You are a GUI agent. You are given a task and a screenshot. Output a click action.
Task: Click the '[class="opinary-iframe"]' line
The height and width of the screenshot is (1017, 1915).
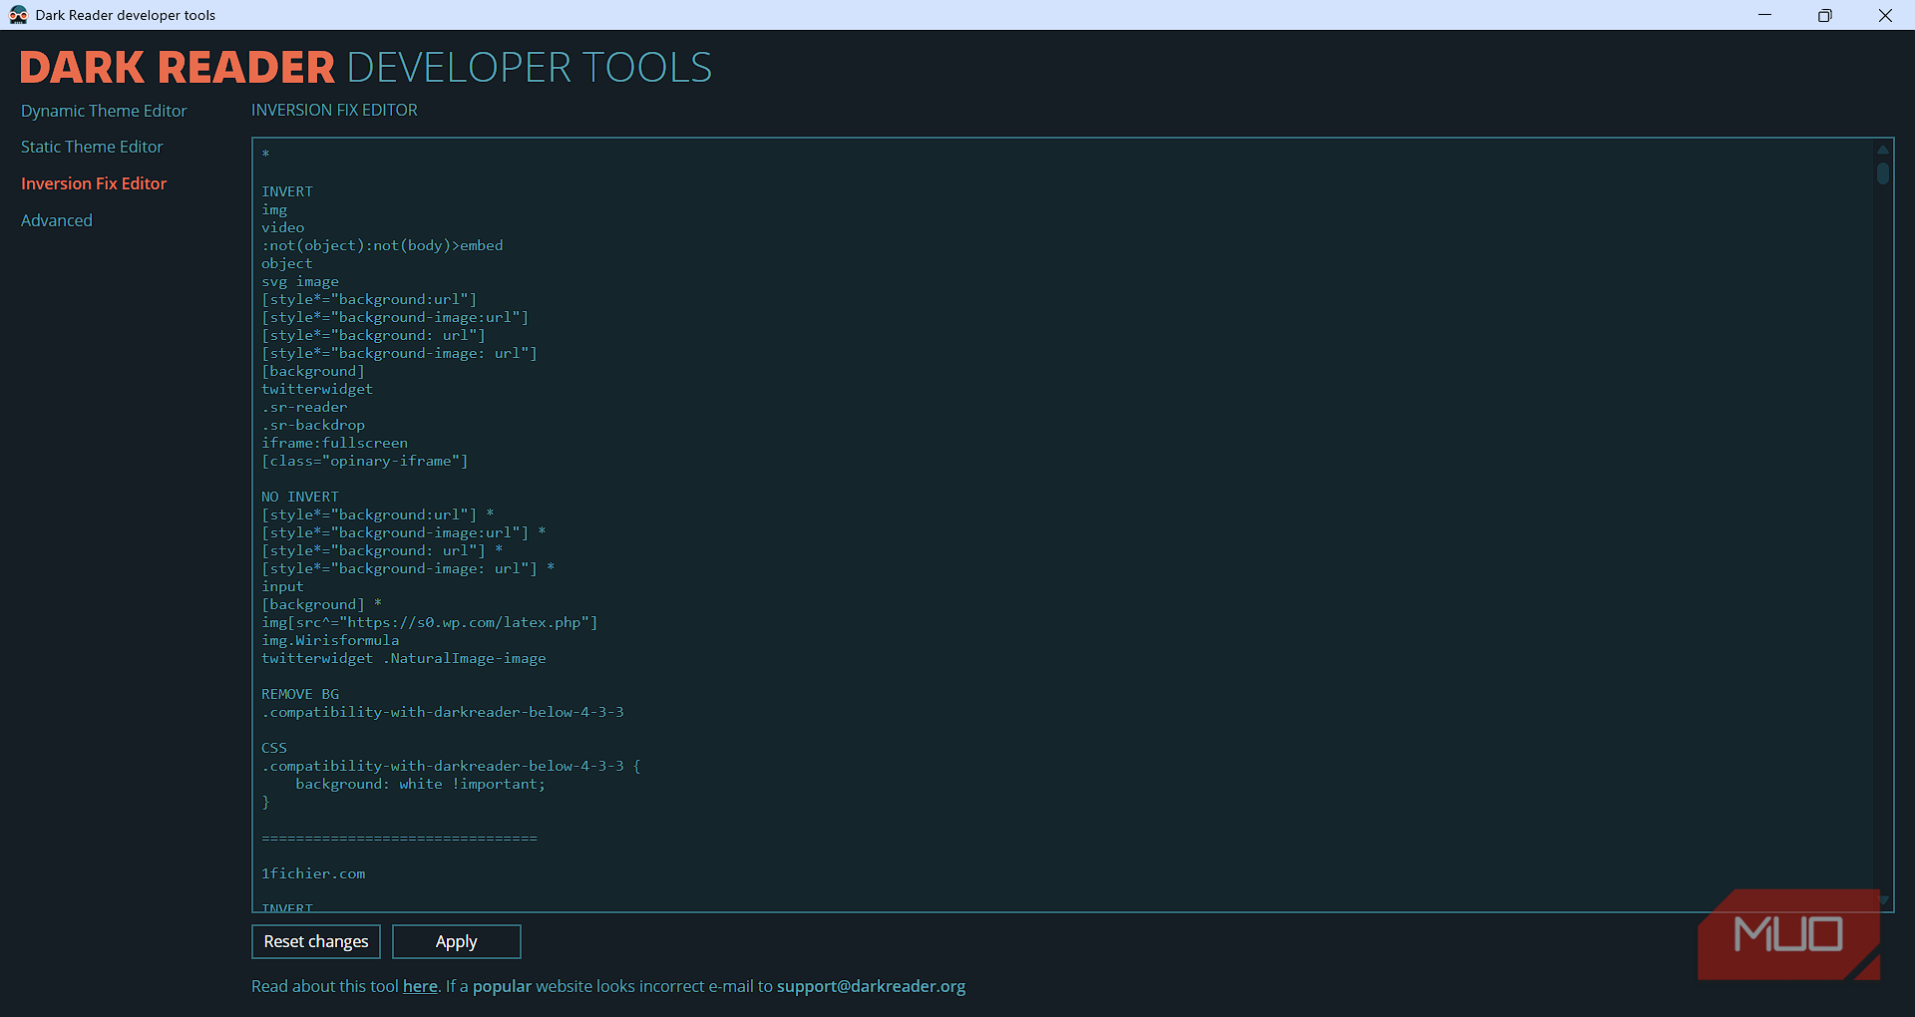coord(365,461)
